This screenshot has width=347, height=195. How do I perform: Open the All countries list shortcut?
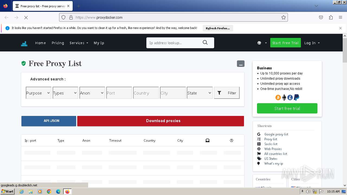tap(276, 154)
